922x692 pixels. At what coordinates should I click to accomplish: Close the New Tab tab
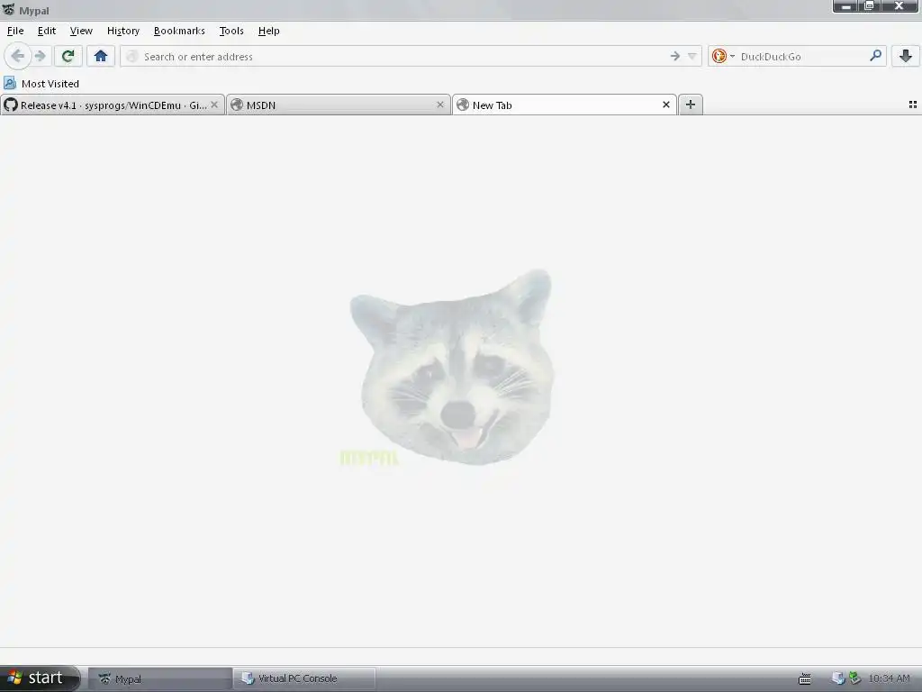[x=665, y=105]
